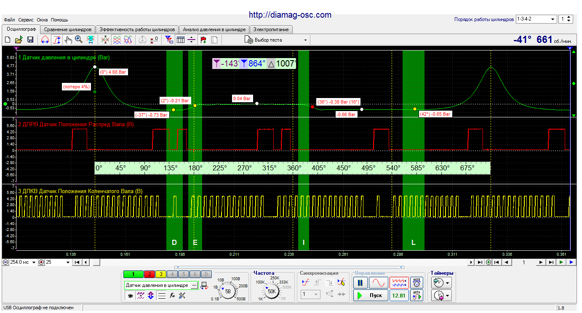Toggle green channel 1 button
The image size is (582, 313).
coord(133,274)
